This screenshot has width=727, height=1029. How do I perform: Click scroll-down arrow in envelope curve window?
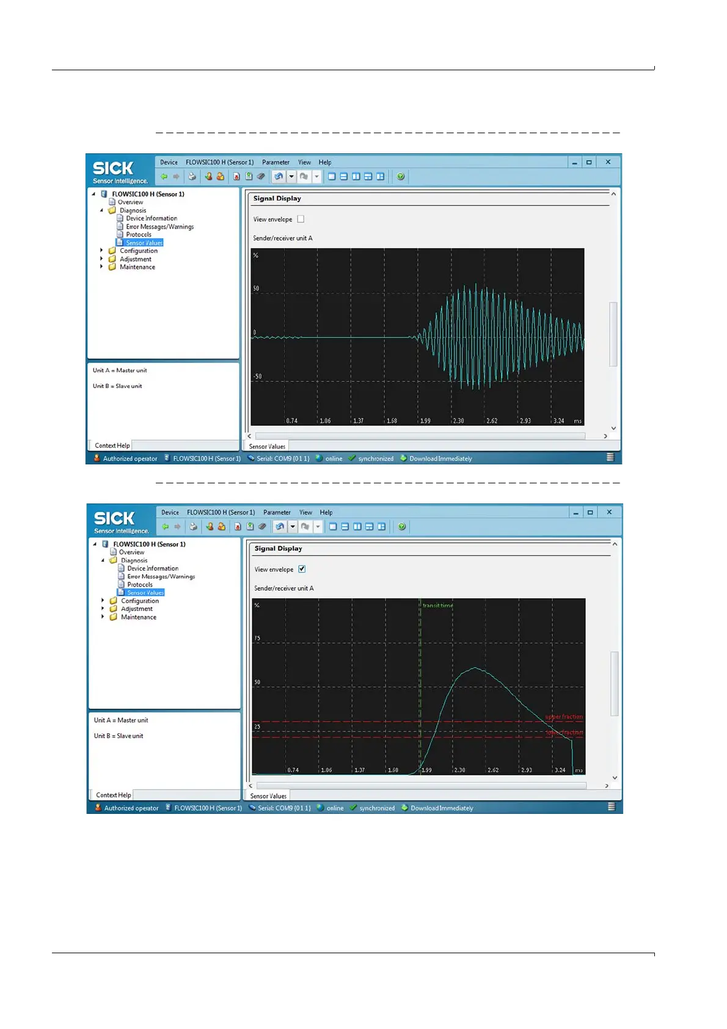tap(615, 778)
